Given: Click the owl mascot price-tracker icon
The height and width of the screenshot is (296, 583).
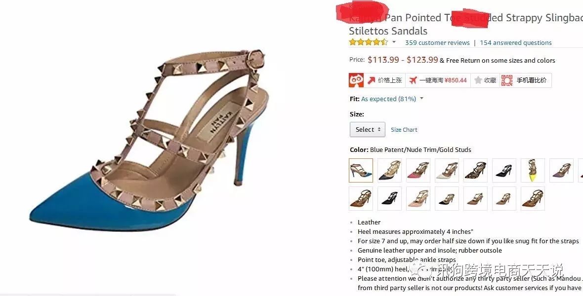Looking at the screenshot, I should [356, 80].
